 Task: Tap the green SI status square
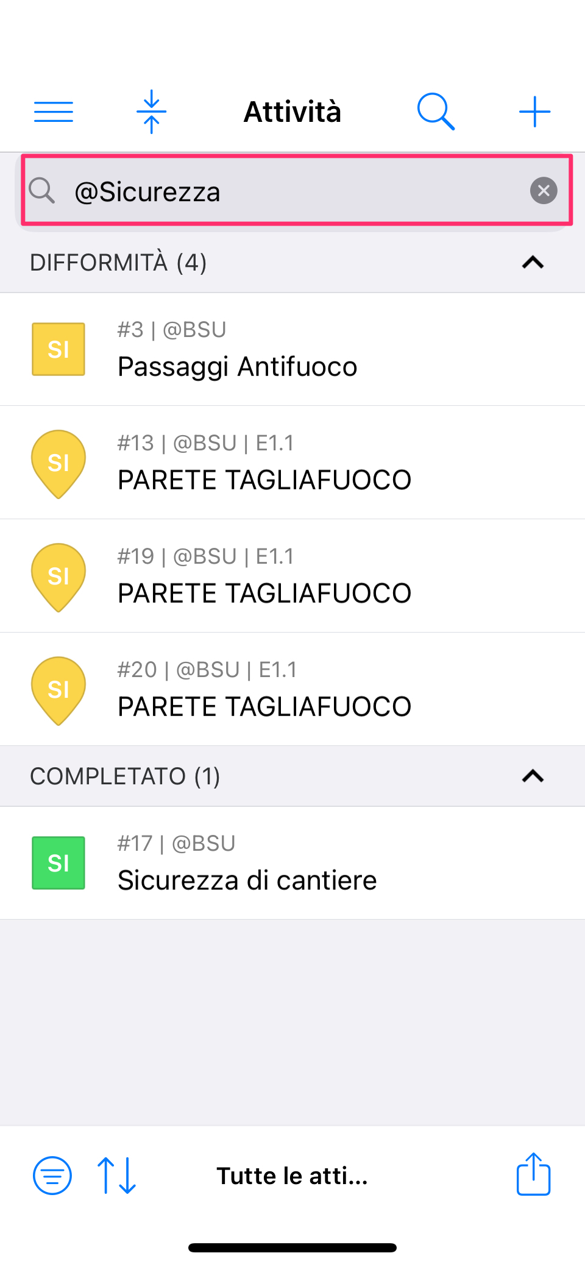[58, 863]
